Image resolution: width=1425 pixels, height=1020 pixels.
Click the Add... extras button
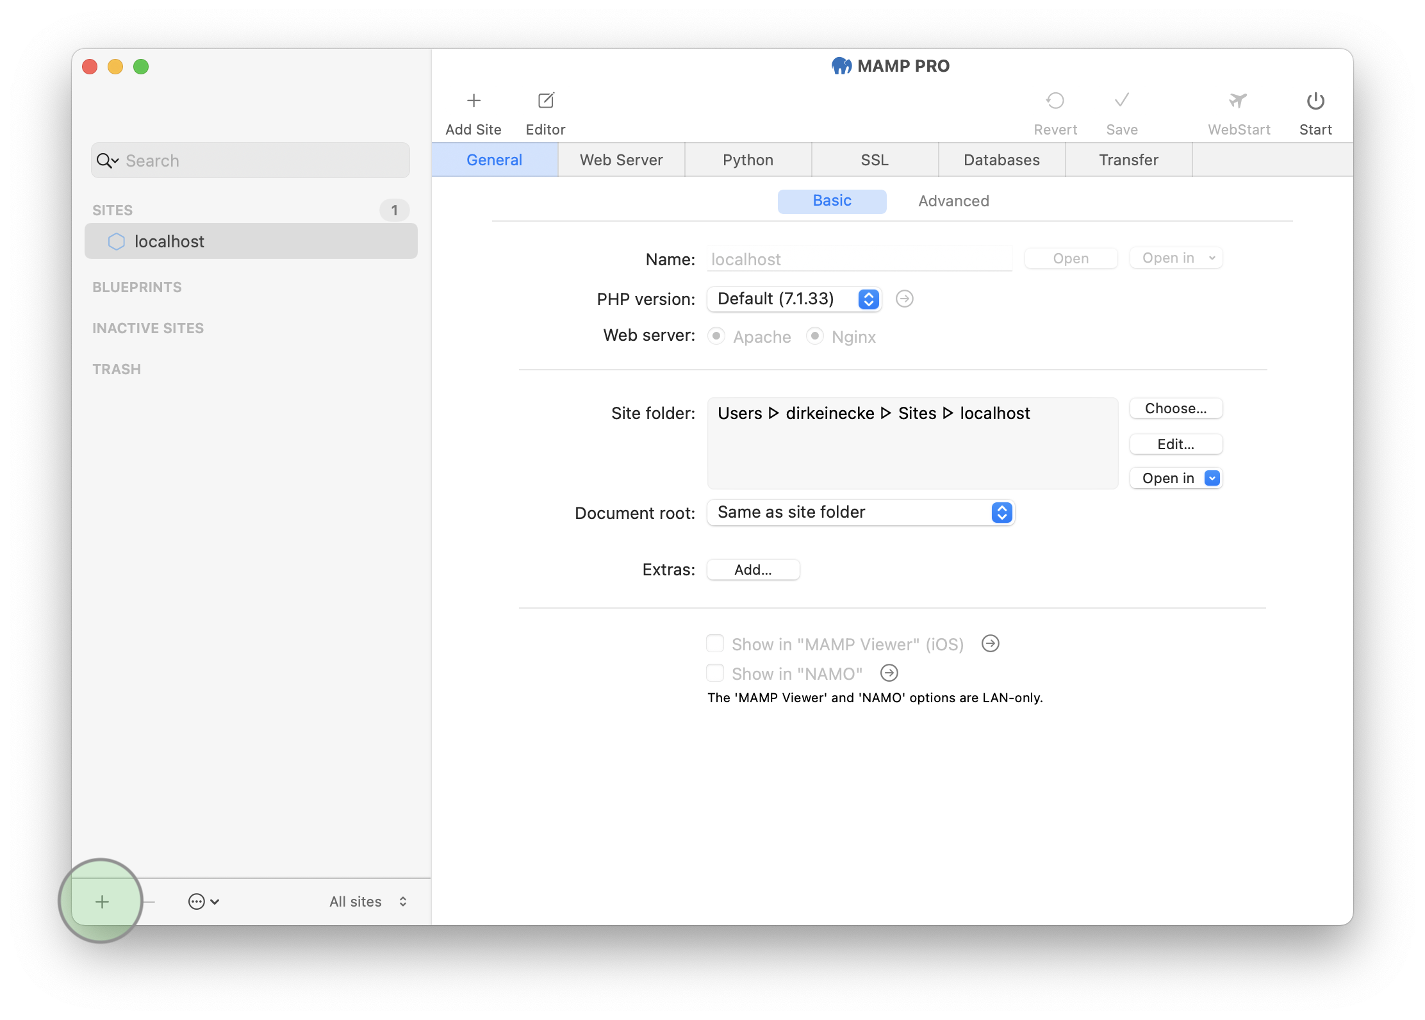tap(753, 570)
